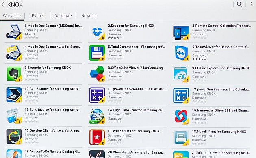Go back using the arrow beside KNOX

point(3,4)
